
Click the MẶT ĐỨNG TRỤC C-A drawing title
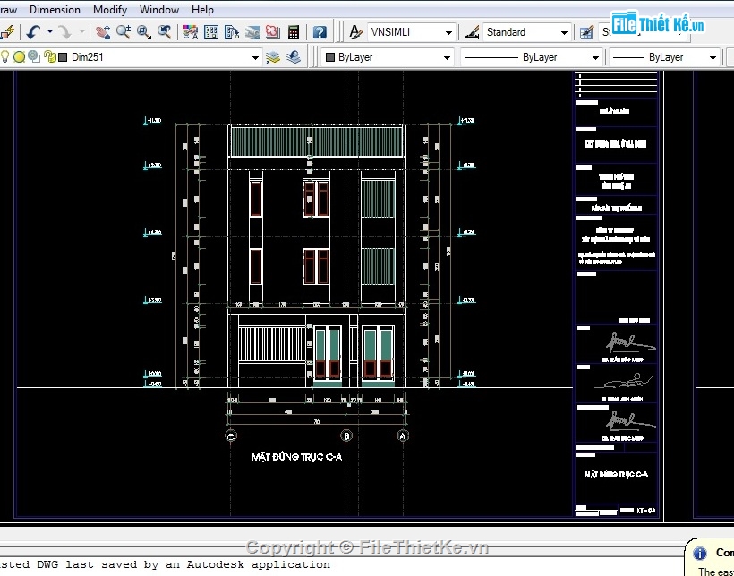point(296,457)
